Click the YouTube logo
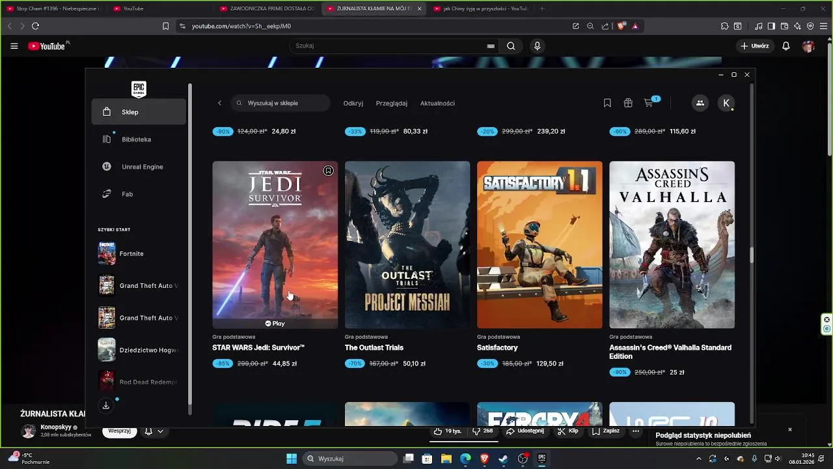 pyautogui.click(x=46, y=46)
